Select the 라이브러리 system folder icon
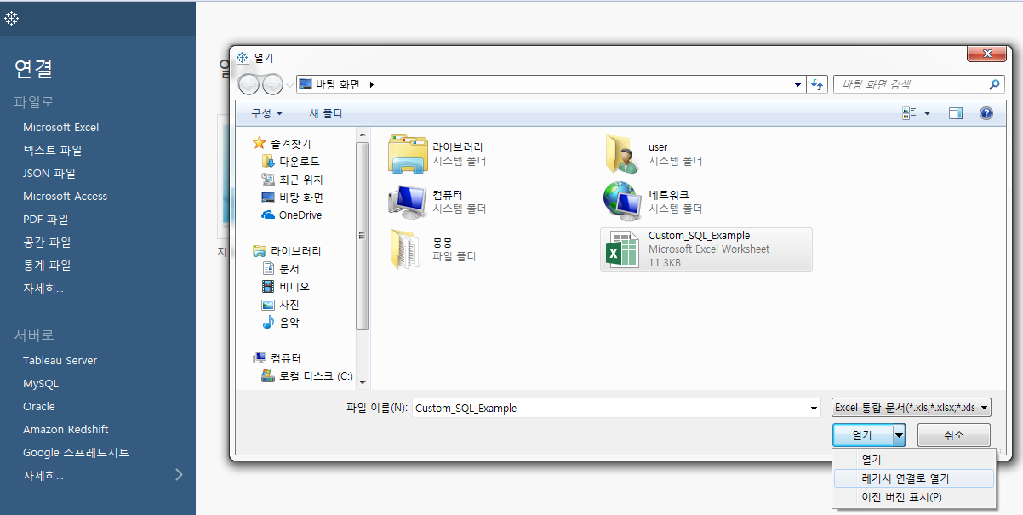The height and width of the screenshot is (515, 1023). [408, 153]
